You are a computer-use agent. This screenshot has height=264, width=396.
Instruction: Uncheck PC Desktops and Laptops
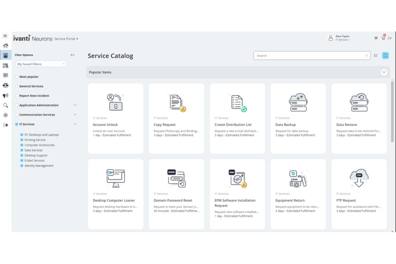pyautogui.click(x=22, y=135)
